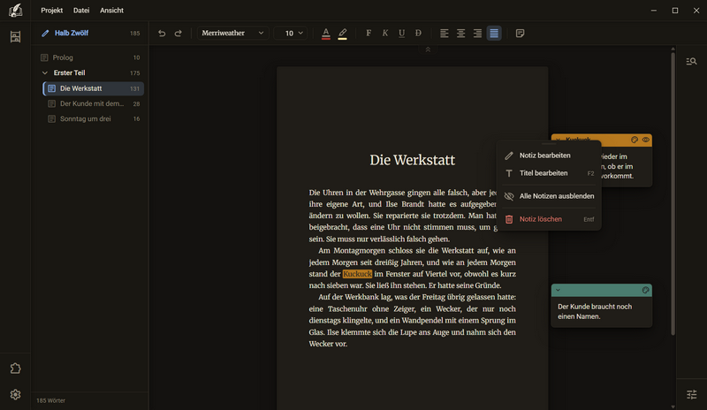
Task: Open palette icon on the green note
Action: point(646,290)
